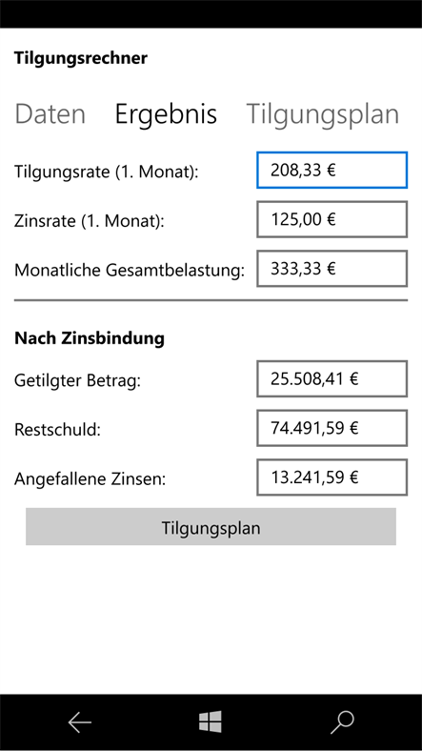Click the Restschuld label text
Image resolution: width=422 pixels, height=751 pixels.
click(57, 430)
